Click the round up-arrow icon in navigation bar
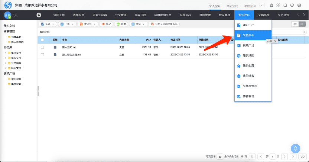Viewport: 309px width, 162px height. [x=39, y=15]
